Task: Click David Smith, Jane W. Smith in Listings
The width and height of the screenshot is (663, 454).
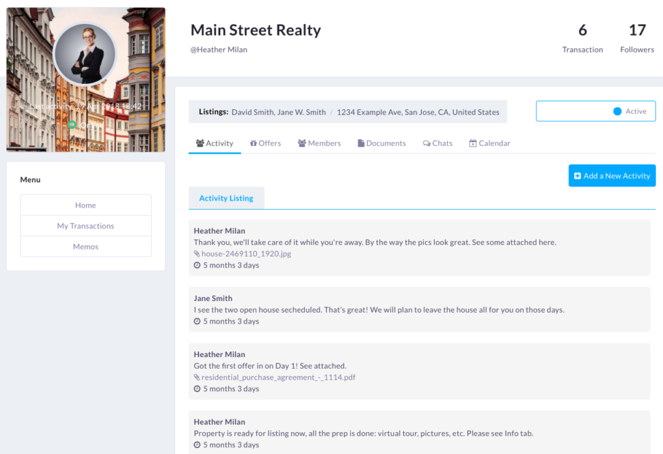Action: click(279, 112)
